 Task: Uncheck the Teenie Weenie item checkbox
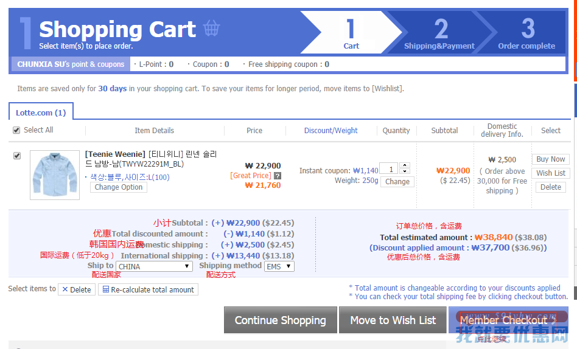pyautogui.click(x=17, y=156)
